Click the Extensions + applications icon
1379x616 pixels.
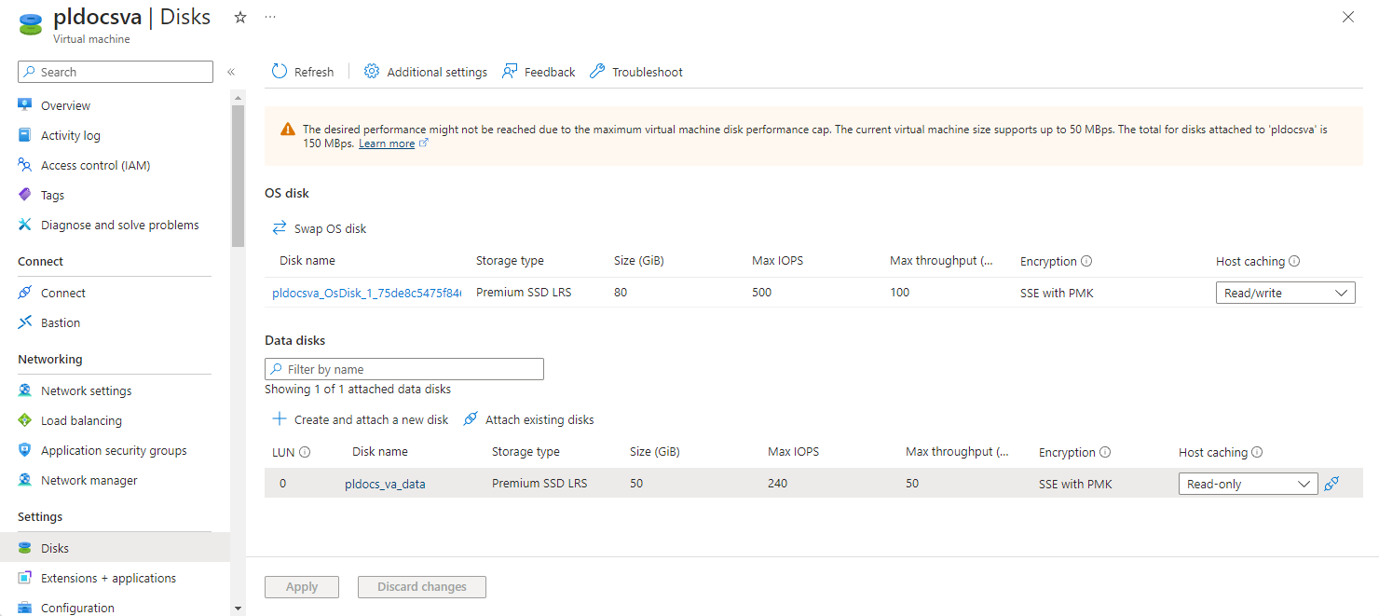pyautogui.click(x=25, y=578)
